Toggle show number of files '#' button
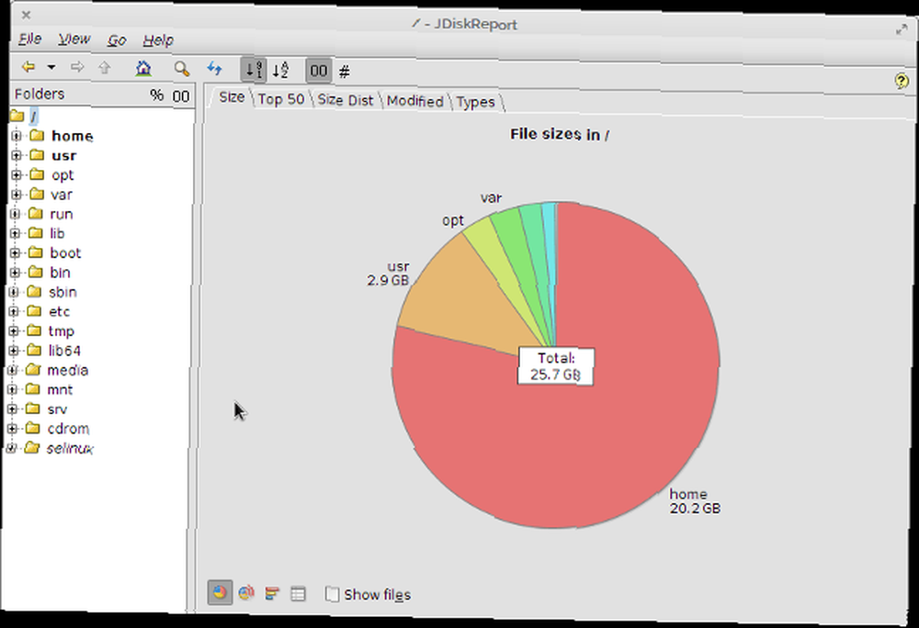The height and width of the screenshot is (628, 919). 345,72
